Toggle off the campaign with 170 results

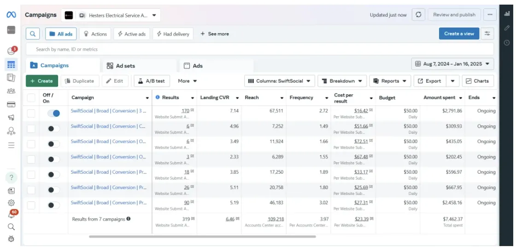[53, 113]
